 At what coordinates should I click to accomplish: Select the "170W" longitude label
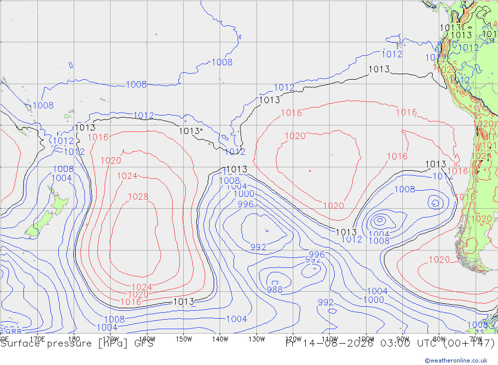pos(111,339)
